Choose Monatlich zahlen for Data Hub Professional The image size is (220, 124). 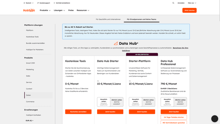click(167, 102)
